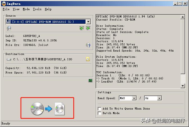Screen dimensions: 189x127
Task: Click the Current Profile: CD-ROM line
Action: pos(116,20)
